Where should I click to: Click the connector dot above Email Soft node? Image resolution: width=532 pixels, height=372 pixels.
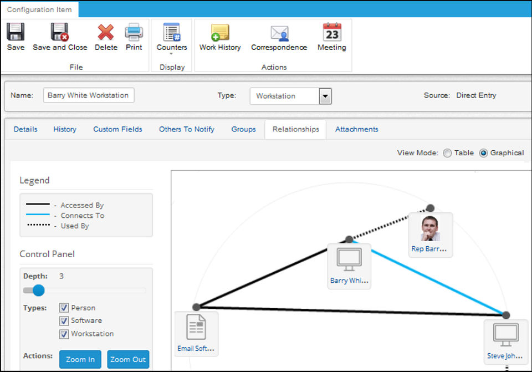(x=196, y=307)
